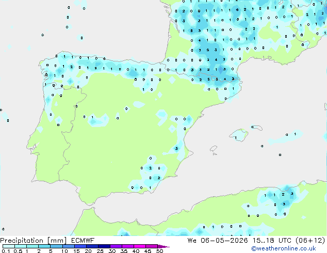Click the '45' legend scale label
The image size is (327, 253).
[x=148, y=251]
